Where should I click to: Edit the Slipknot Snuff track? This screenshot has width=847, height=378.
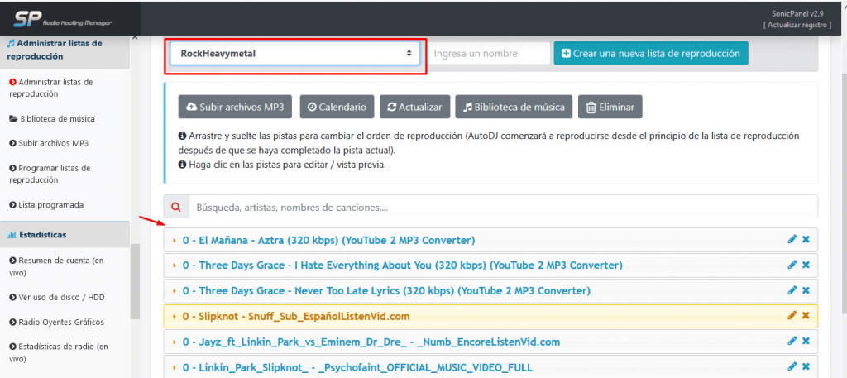pyautogui.click(x=792, y=315)
